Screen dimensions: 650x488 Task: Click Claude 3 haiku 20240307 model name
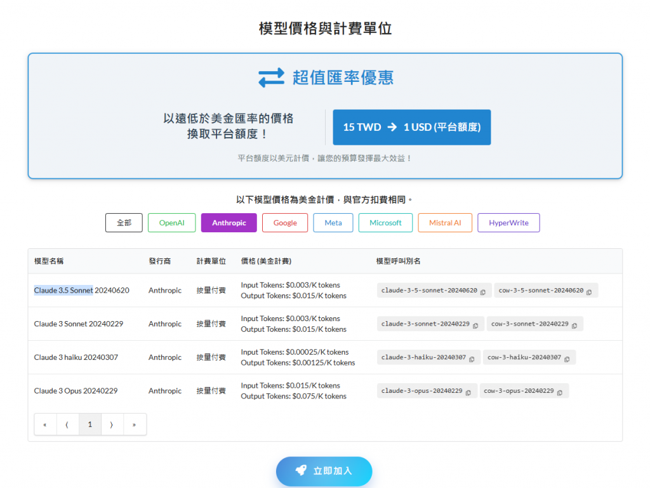click(x=76, y=357)
